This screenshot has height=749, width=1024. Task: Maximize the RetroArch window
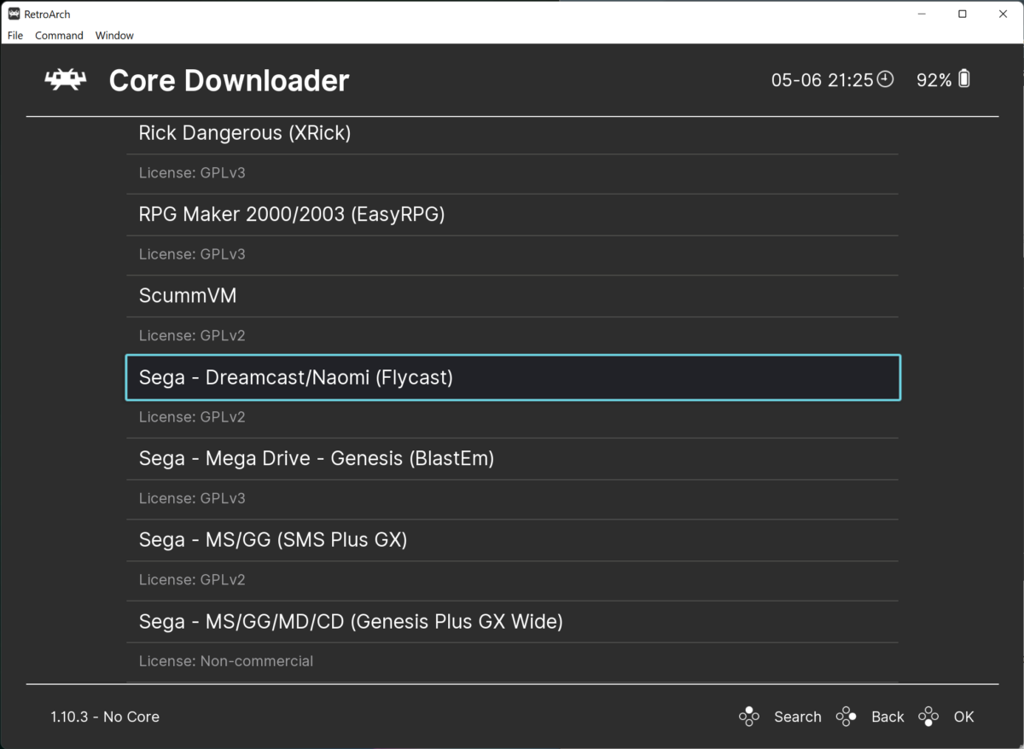tap(963, 14)
